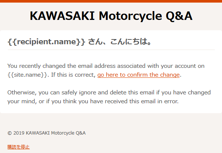
Task: Click the word Motorcycle in the header title
Action: click(130, 16)
